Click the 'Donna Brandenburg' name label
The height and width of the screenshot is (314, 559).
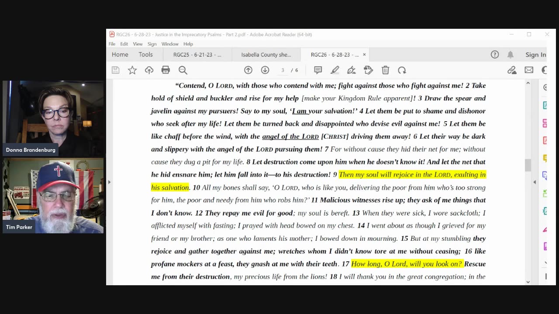31,150
